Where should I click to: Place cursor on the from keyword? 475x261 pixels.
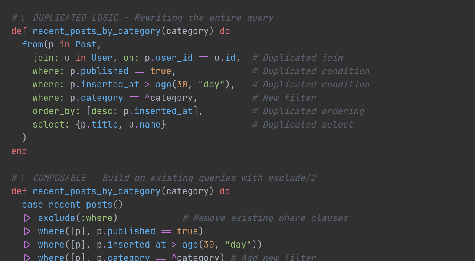[32, 44]
